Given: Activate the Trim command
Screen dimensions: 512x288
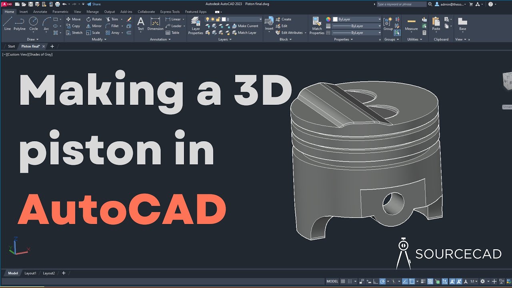Looking at the screenshot, I should (x=112, y=19).
